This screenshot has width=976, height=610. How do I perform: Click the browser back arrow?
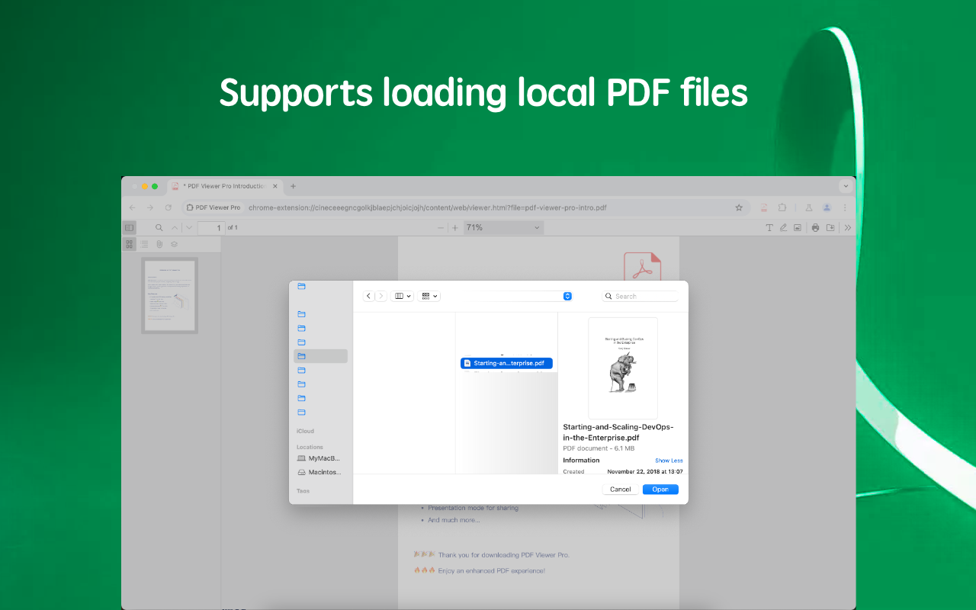coord(132,207)
